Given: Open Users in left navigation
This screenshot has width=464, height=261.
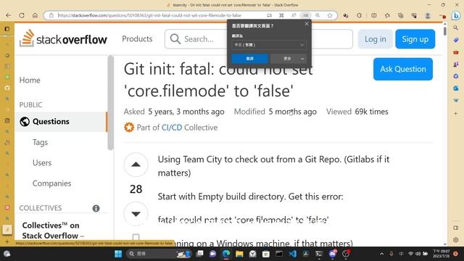Looking at the screenshot, I should (42, 162).
